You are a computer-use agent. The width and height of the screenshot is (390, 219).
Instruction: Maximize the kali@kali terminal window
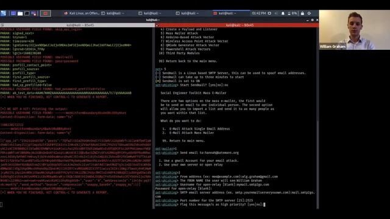coord(313,20)
